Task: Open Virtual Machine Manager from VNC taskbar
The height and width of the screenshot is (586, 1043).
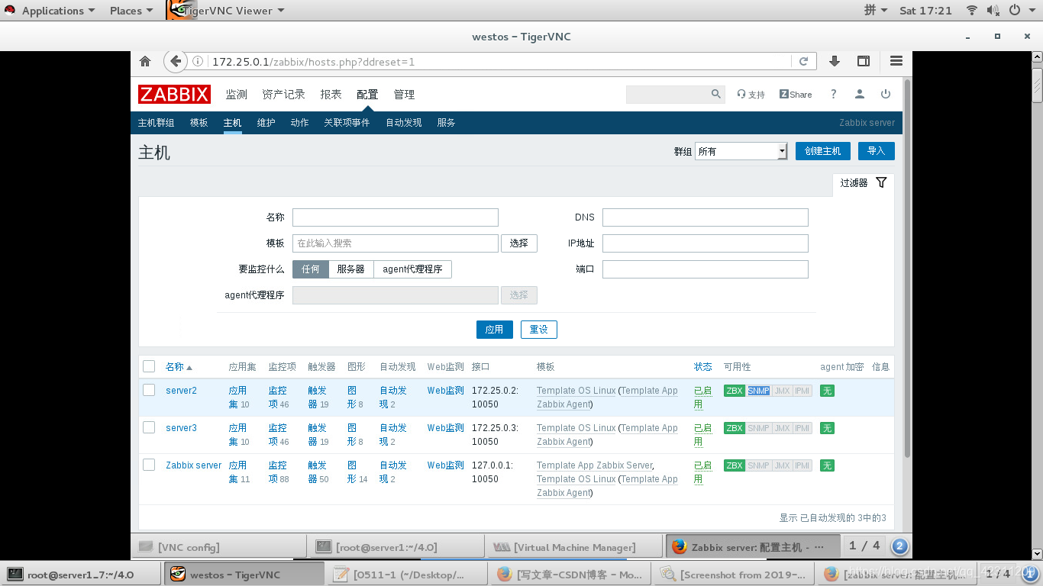Action: [574, 547]
